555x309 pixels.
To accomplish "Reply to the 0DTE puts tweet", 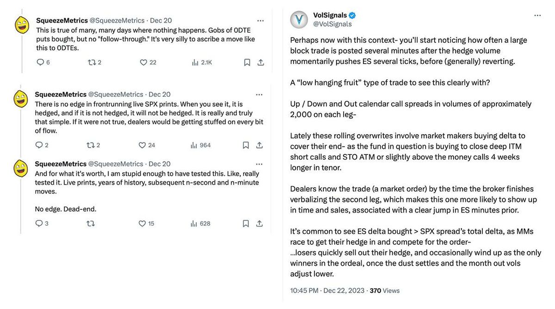I will click(x=40, y=62).
